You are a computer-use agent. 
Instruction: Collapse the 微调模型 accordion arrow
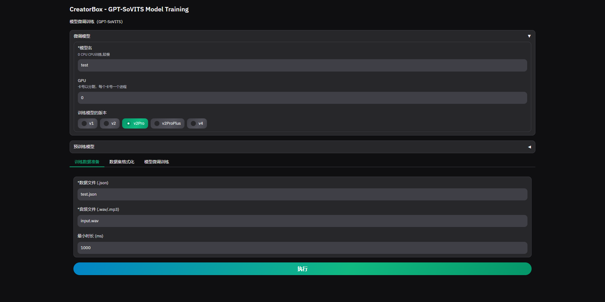coord(529,36)
